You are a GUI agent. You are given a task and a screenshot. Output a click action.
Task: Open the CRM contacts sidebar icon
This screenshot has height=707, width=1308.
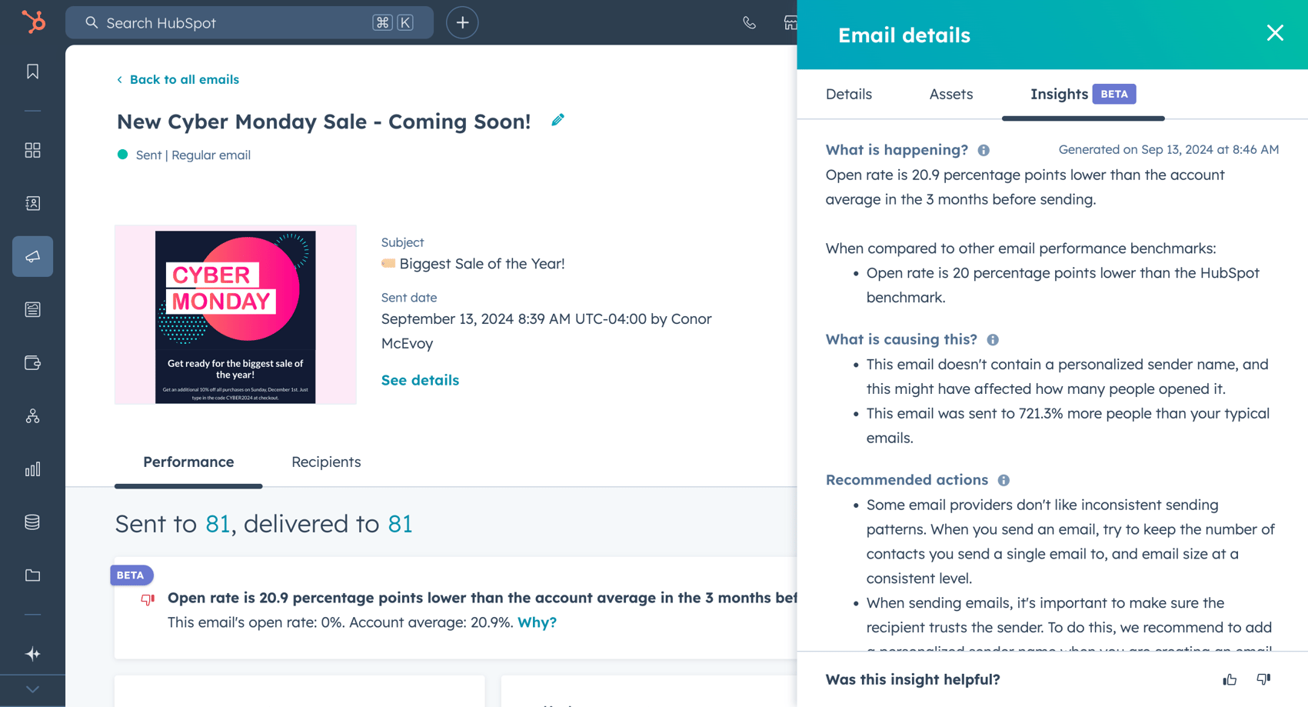coord(32,203)
